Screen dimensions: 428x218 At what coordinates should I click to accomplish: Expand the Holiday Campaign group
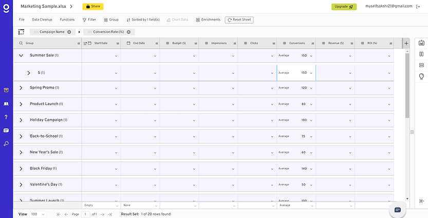coord(21,120)
